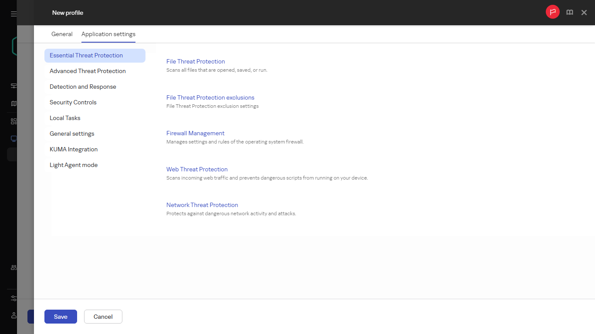
Task: Open the hamburger navigation menu
Action: point(14,13)
